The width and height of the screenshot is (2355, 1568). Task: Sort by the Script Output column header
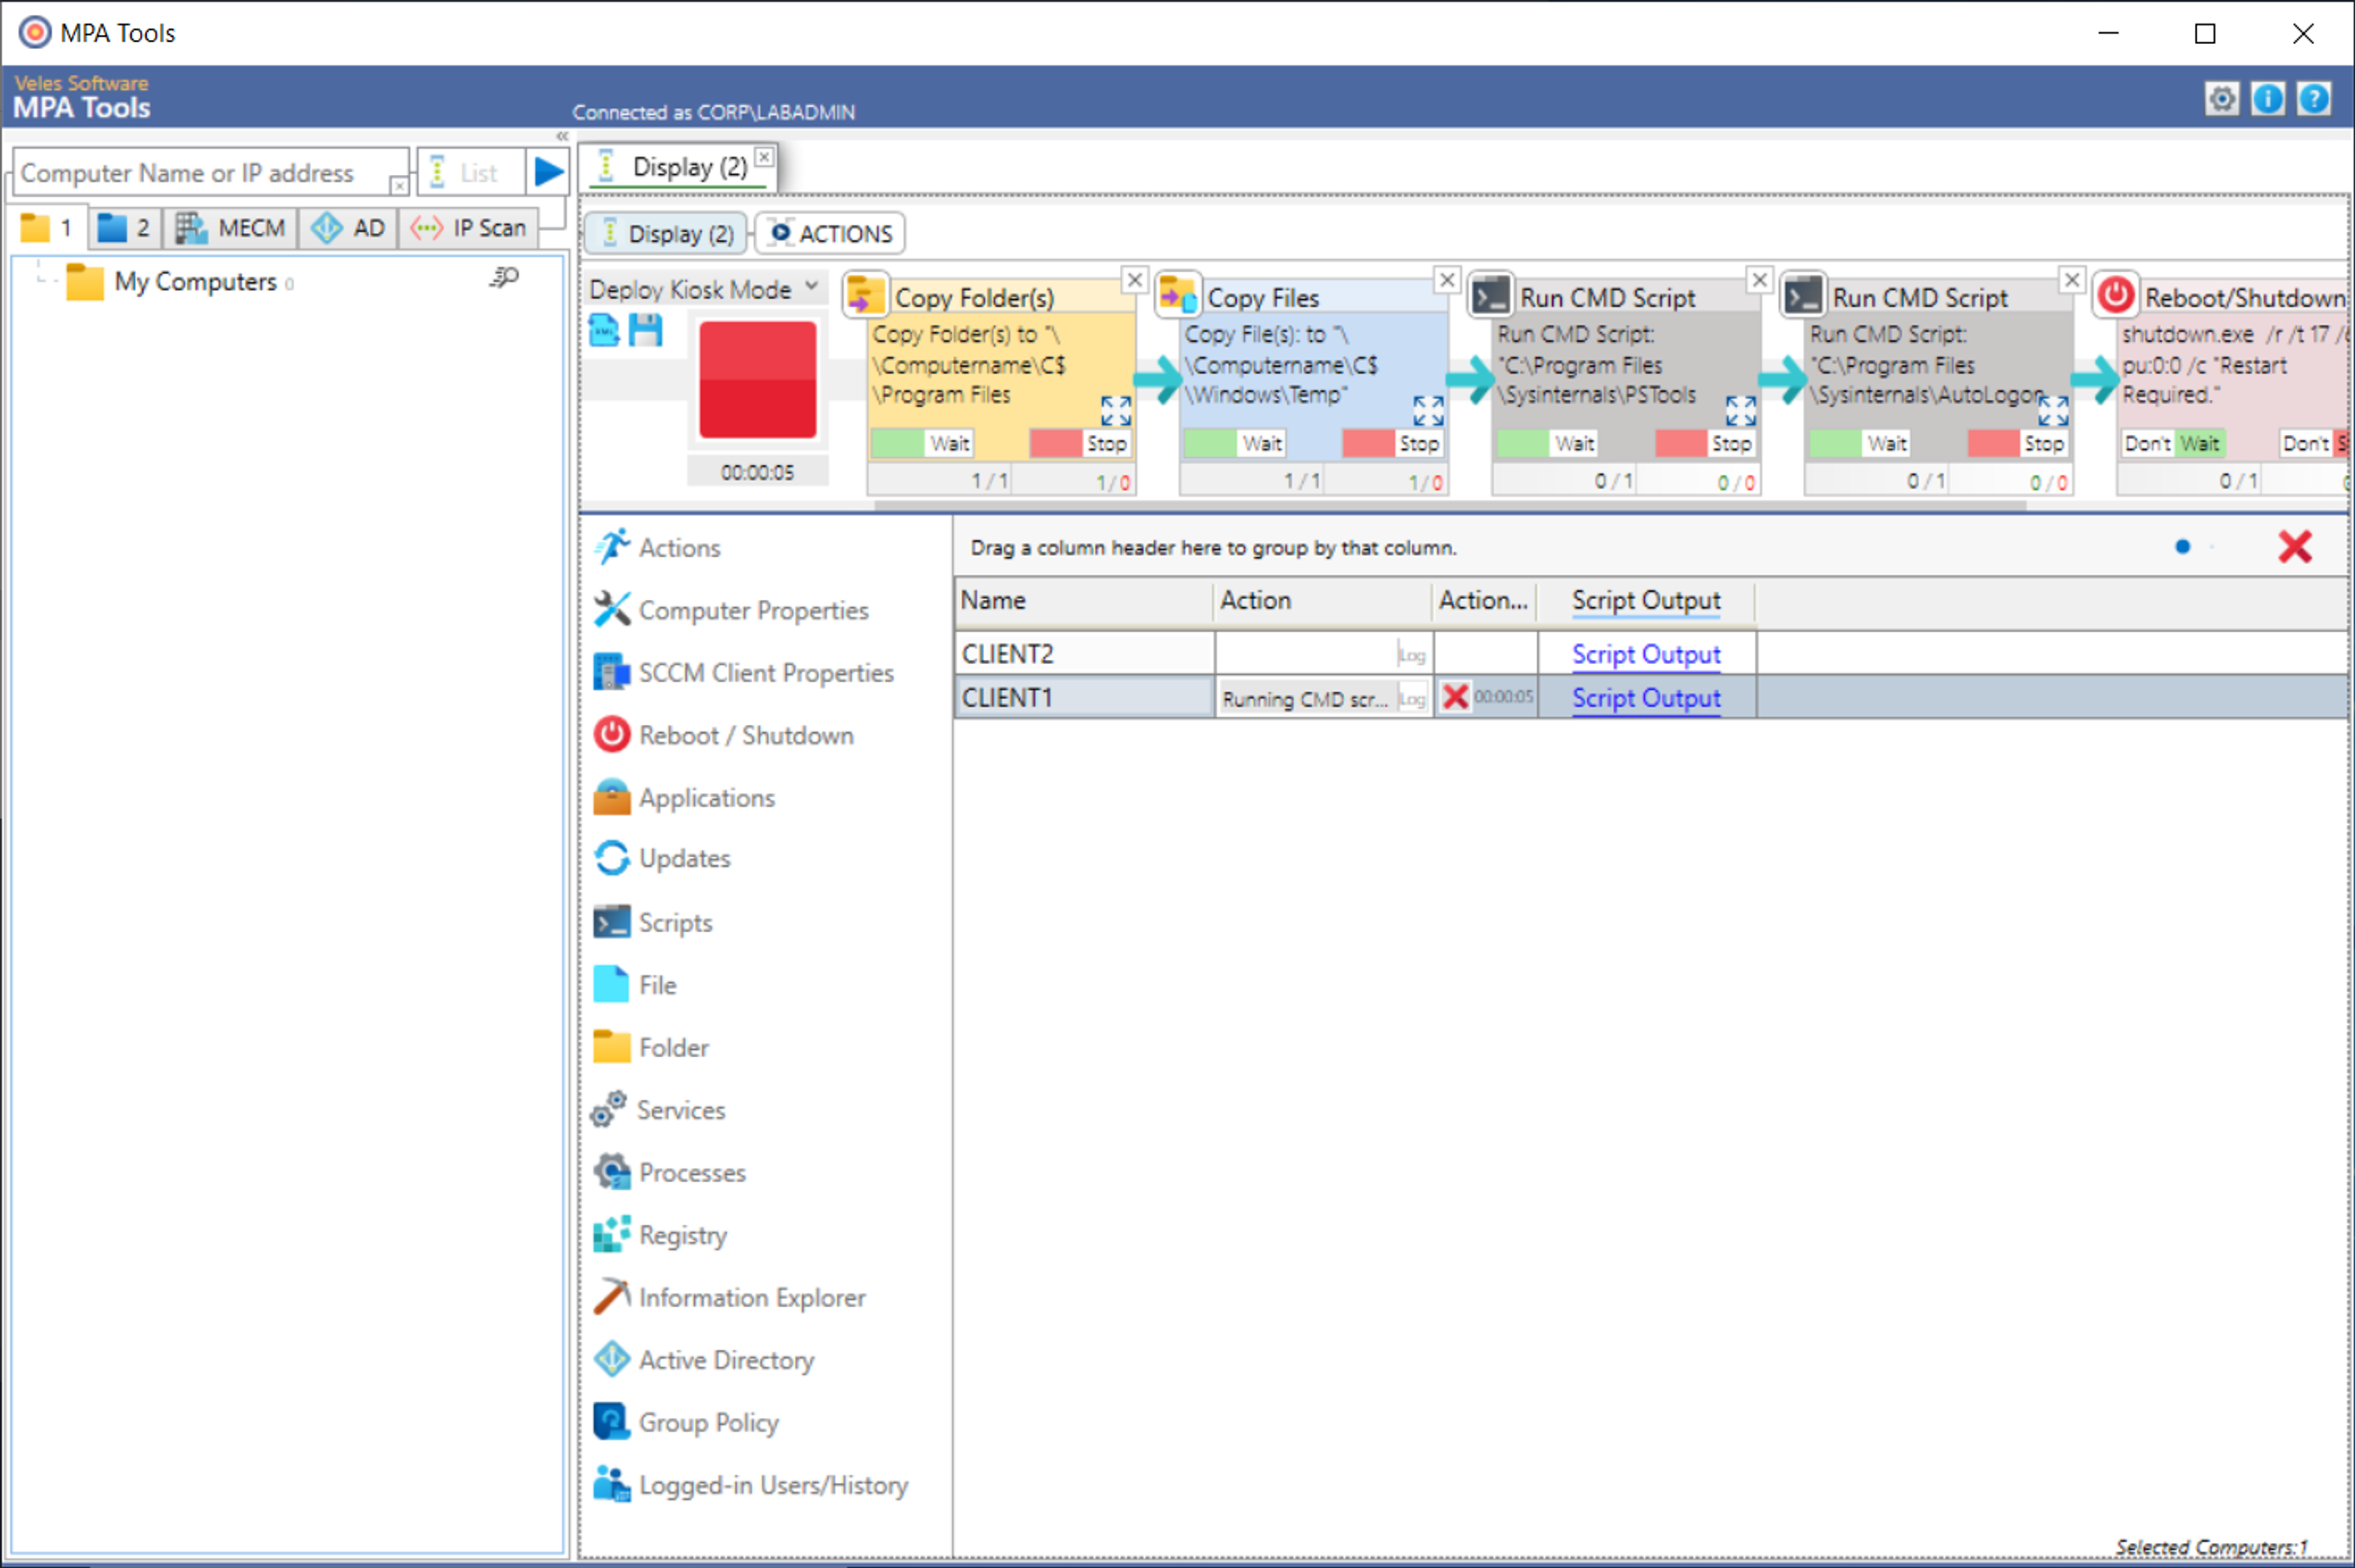point(1645,600)
